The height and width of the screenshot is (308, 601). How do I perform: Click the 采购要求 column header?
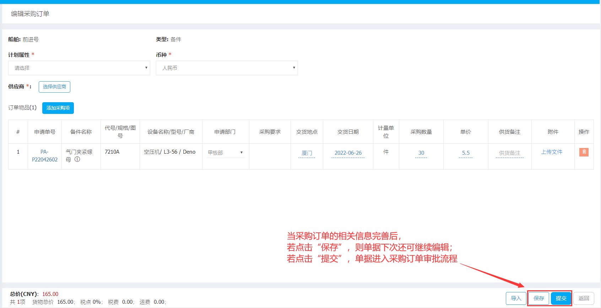[270, 132]
